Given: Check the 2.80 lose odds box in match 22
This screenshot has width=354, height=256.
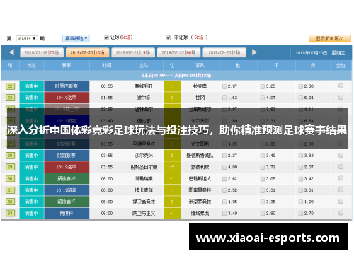Looking at the screenshot, I should click(301, 86).
